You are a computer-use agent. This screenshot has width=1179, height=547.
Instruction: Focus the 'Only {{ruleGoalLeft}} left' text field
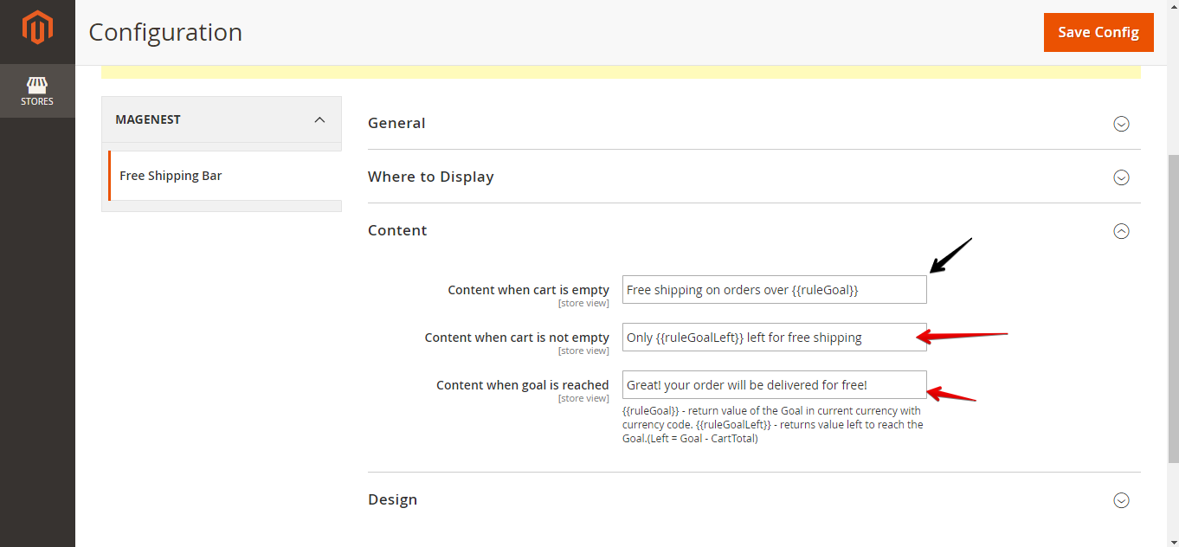[x=774, y=338]
